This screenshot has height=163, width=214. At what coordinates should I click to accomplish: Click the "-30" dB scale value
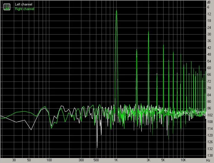click(x=209, y=34)
